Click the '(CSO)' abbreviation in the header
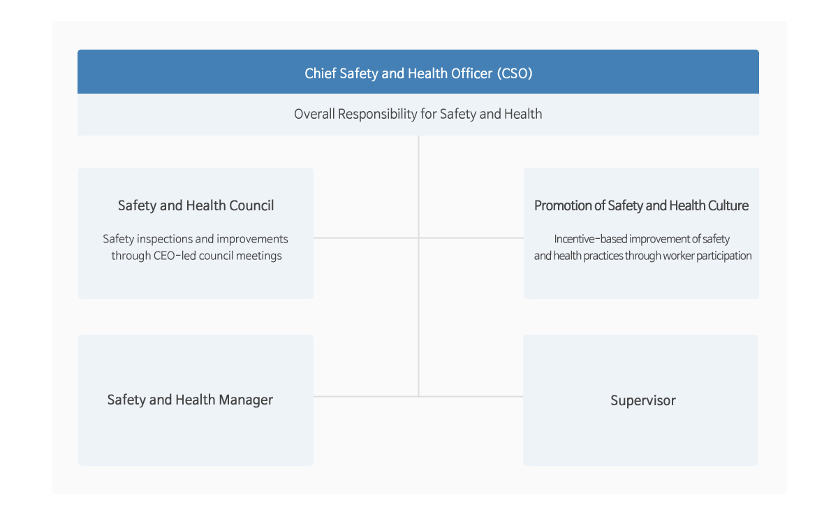The width and height of the screenshot is (838, 517). click(x=515, y=73)
